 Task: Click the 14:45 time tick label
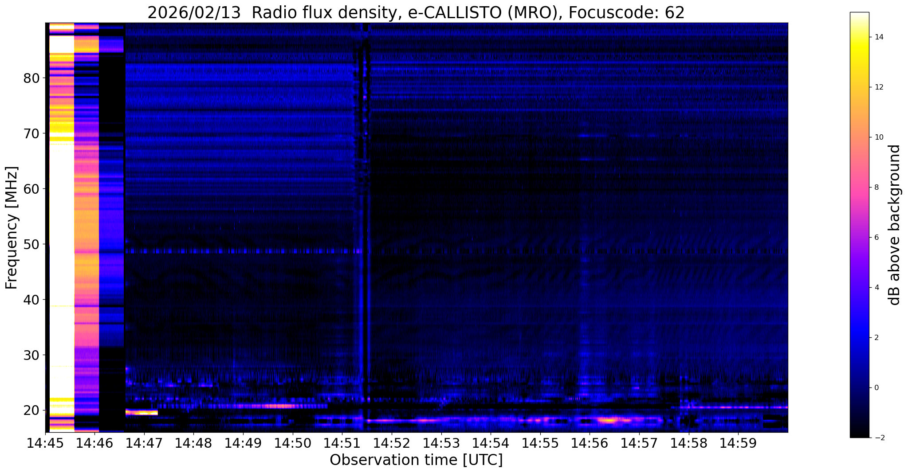coord(46,442)
